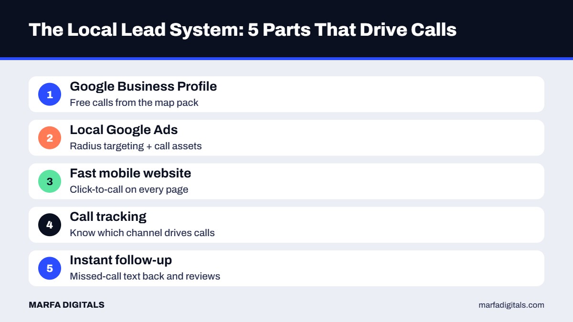The height and width of the screenshot is (322, 573).
Task: Select the 'Fast mobile website' heading
Action: [x=130, y=173]
